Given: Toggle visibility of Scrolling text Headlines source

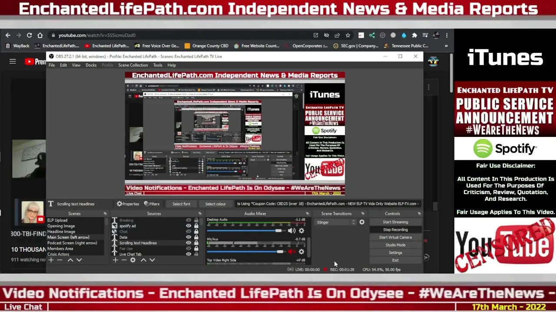Looking at the screenshot, I should click(189, 243).
